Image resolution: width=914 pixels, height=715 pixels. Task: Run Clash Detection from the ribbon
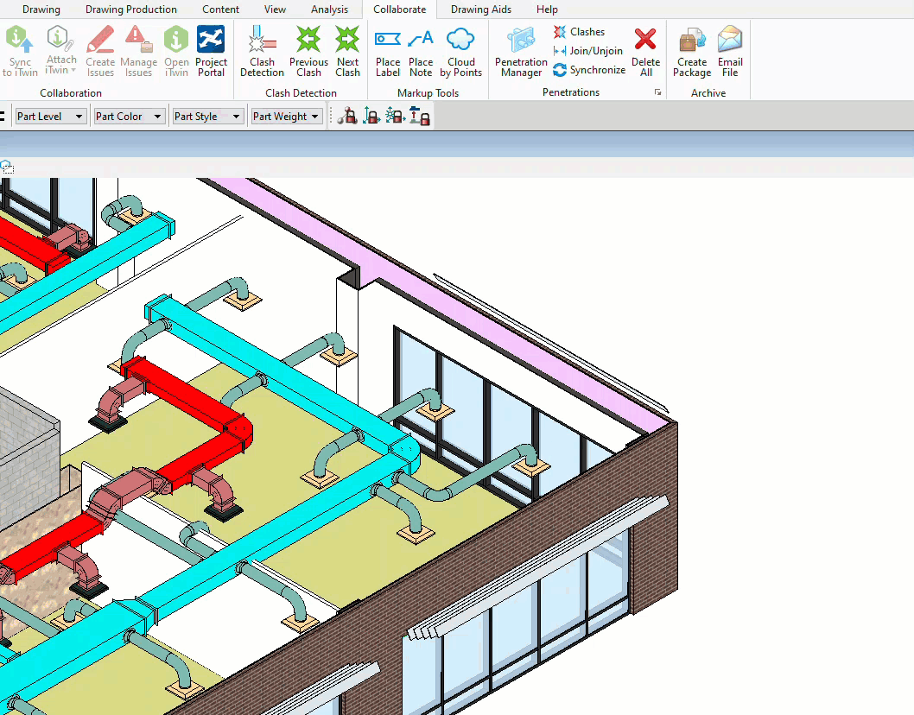[x=262, y=51]
